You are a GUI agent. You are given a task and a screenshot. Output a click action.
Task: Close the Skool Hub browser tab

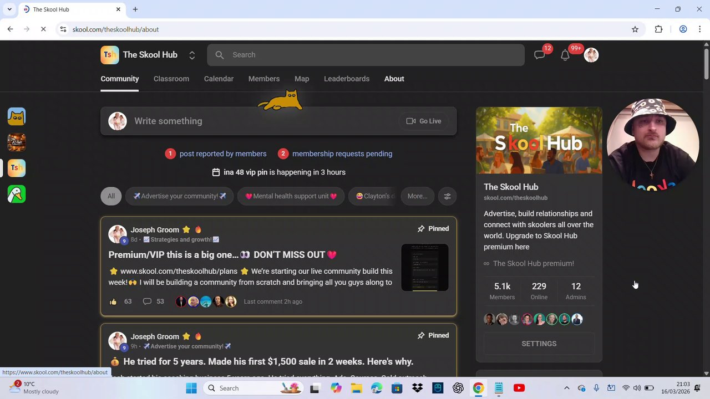pyautogui.click(x=118, y=9)
